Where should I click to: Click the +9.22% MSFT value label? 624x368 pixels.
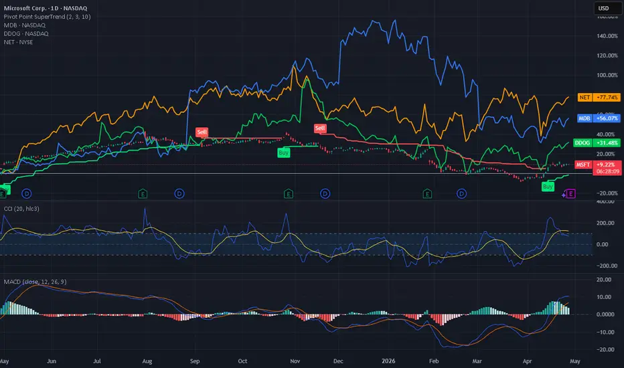607,165
